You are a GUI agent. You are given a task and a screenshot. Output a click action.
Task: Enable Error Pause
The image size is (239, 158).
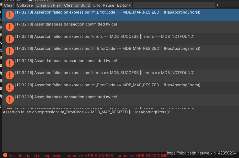pyautogui.click(x=104, y=5)
